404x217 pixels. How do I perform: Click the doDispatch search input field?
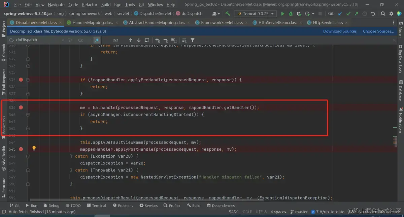pyautogui.click(x=37, y=40)
